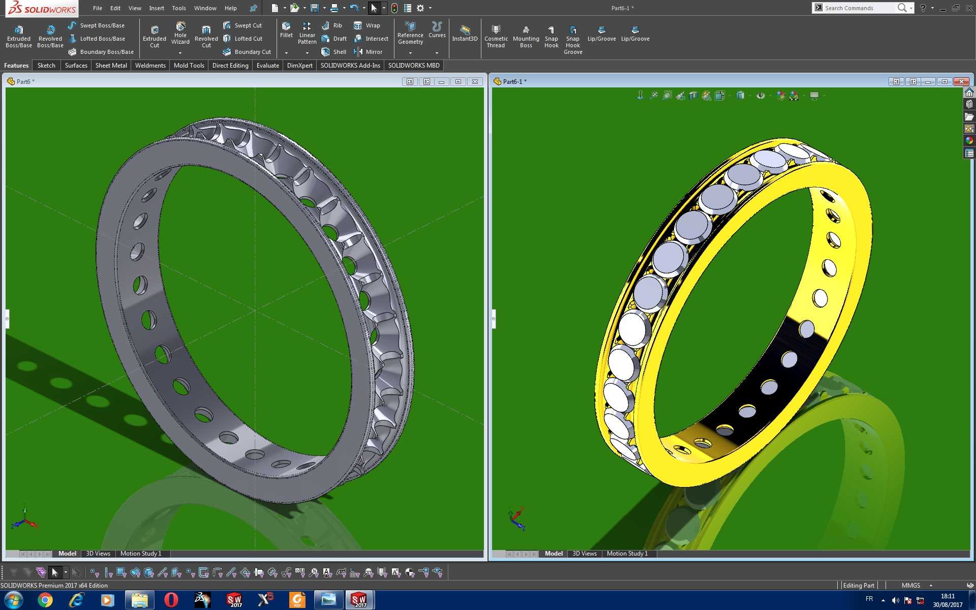
Task: Activate the Shell tool
Action: point(334,52)
